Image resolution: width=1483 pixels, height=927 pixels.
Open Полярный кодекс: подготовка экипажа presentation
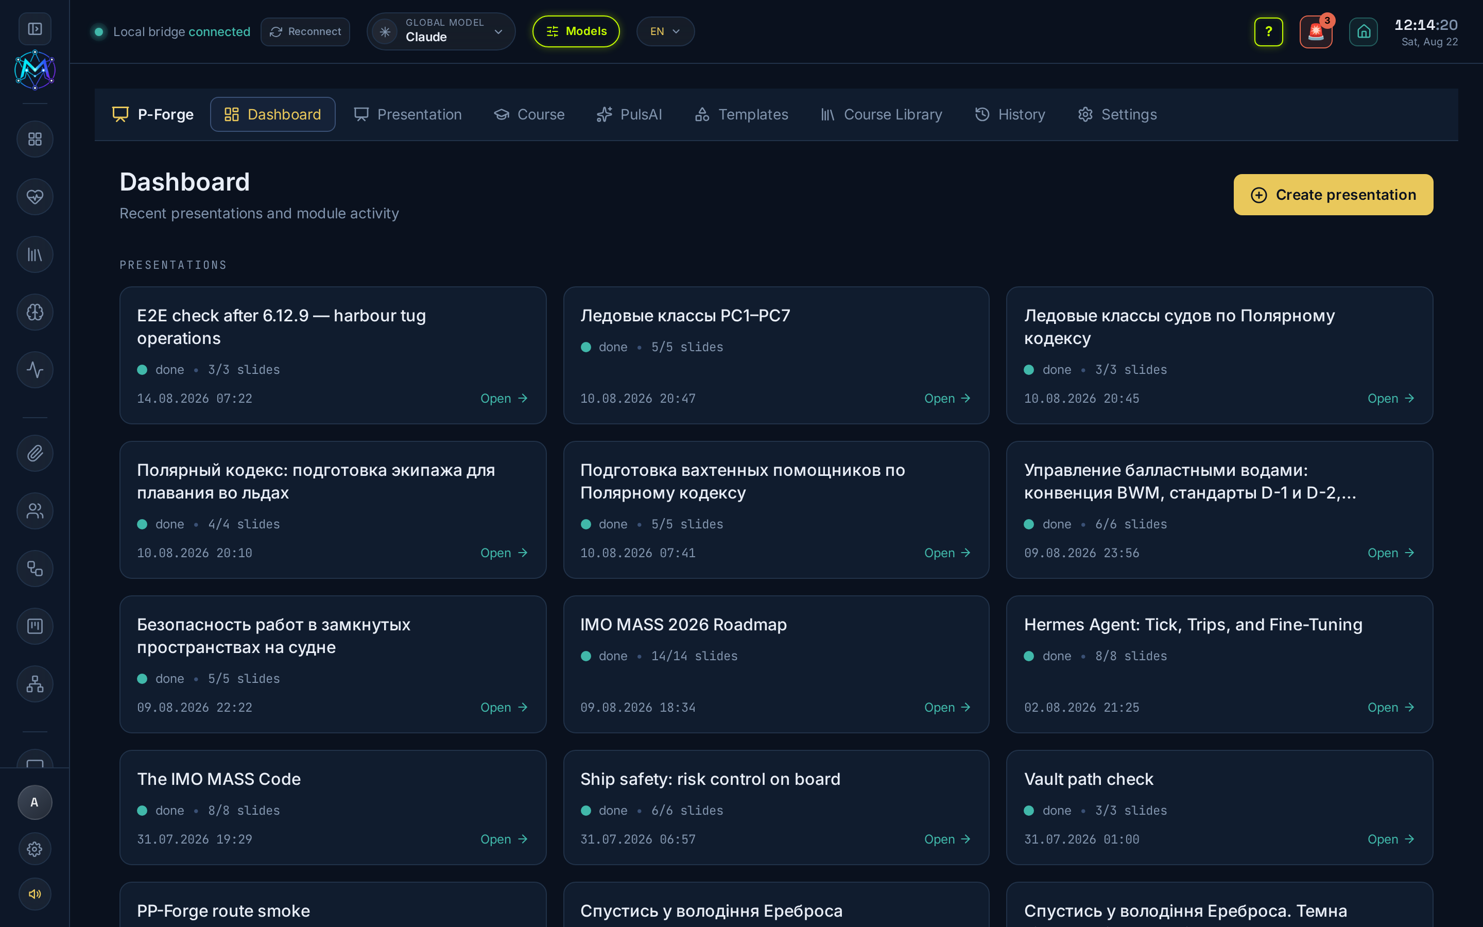[x=504, y=553]
